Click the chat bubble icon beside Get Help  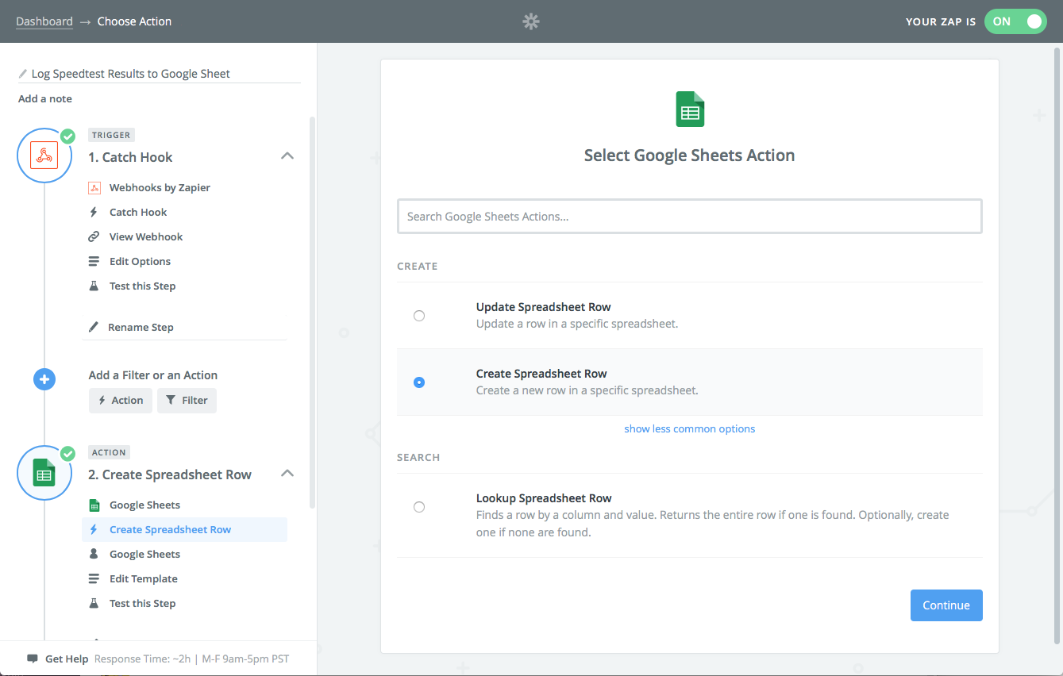33,659
